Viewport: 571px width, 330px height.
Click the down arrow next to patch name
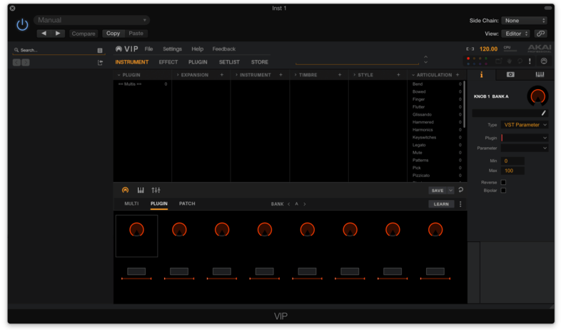(x=425, y=63)
